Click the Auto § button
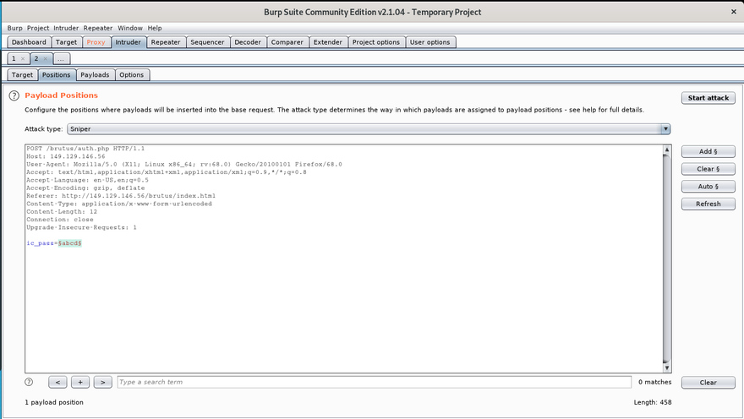 point(708,187)
